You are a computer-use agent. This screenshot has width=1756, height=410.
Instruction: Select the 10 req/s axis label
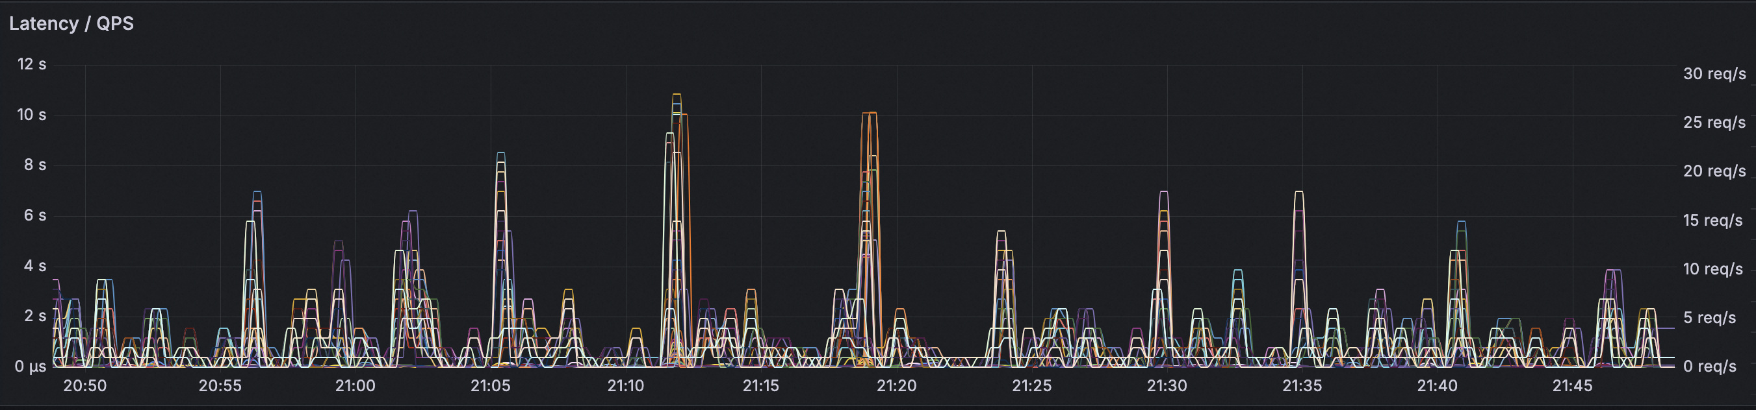(x=1713, y=269)
